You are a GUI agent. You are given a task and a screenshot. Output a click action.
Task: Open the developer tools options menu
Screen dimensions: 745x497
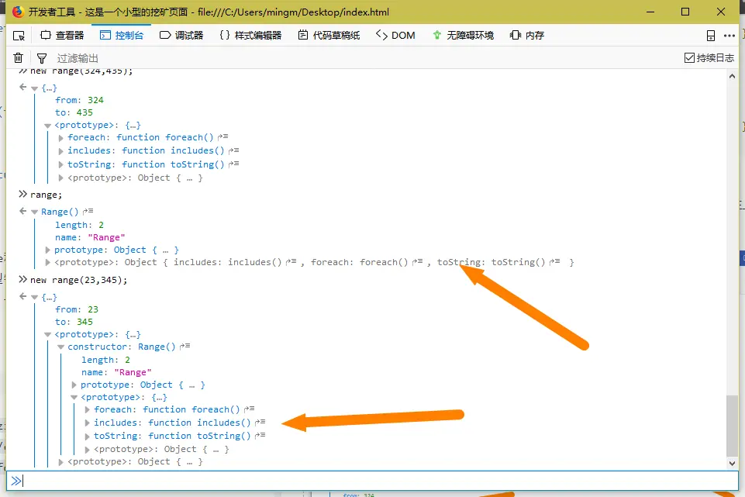(x=729, y=36)
